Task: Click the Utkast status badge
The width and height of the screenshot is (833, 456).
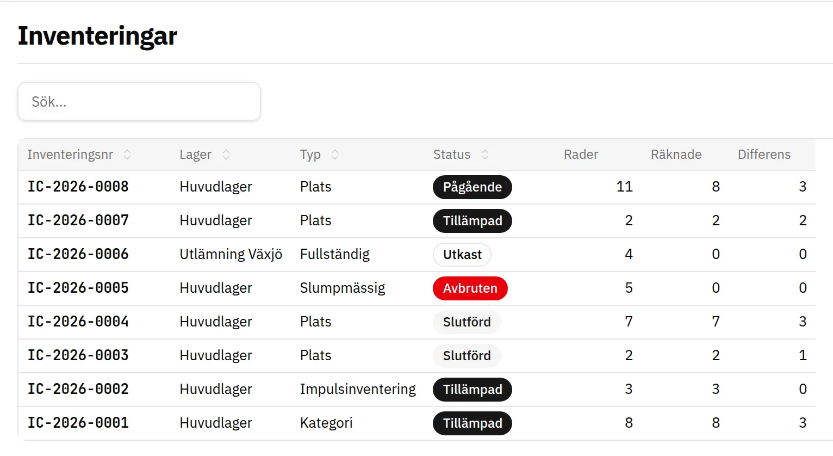Action: [462, 255]
